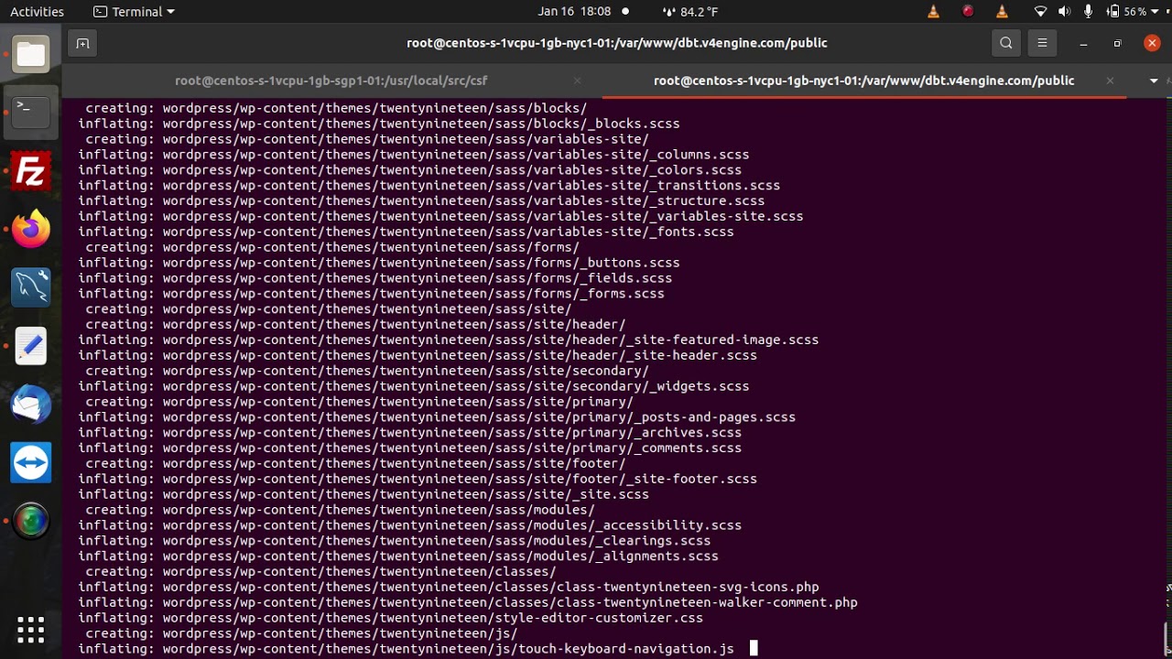Click the first VLC tray icon
1172x659 pixels.
(x=933, y=12)
